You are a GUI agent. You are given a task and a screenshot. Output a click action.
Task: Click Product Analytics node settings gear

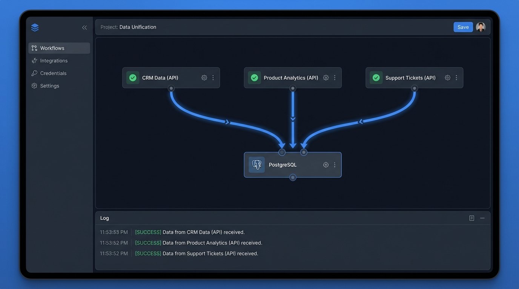(326, 78)
